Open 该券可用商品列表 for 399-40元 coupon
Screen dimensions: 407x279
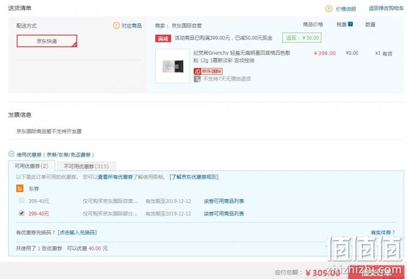coord(224,201)
